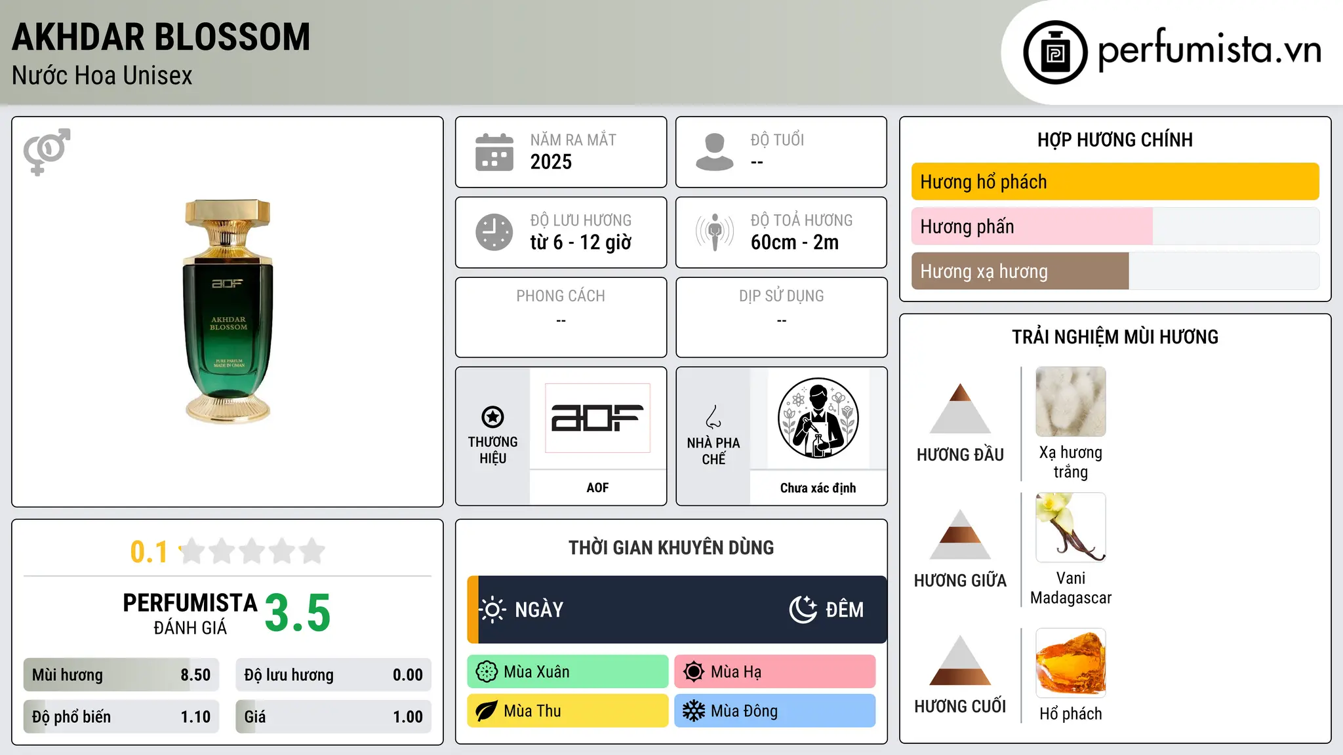Click the calendar icon beside Năm ra mắt
The image size is (1343, 755).
pos(494,152)
